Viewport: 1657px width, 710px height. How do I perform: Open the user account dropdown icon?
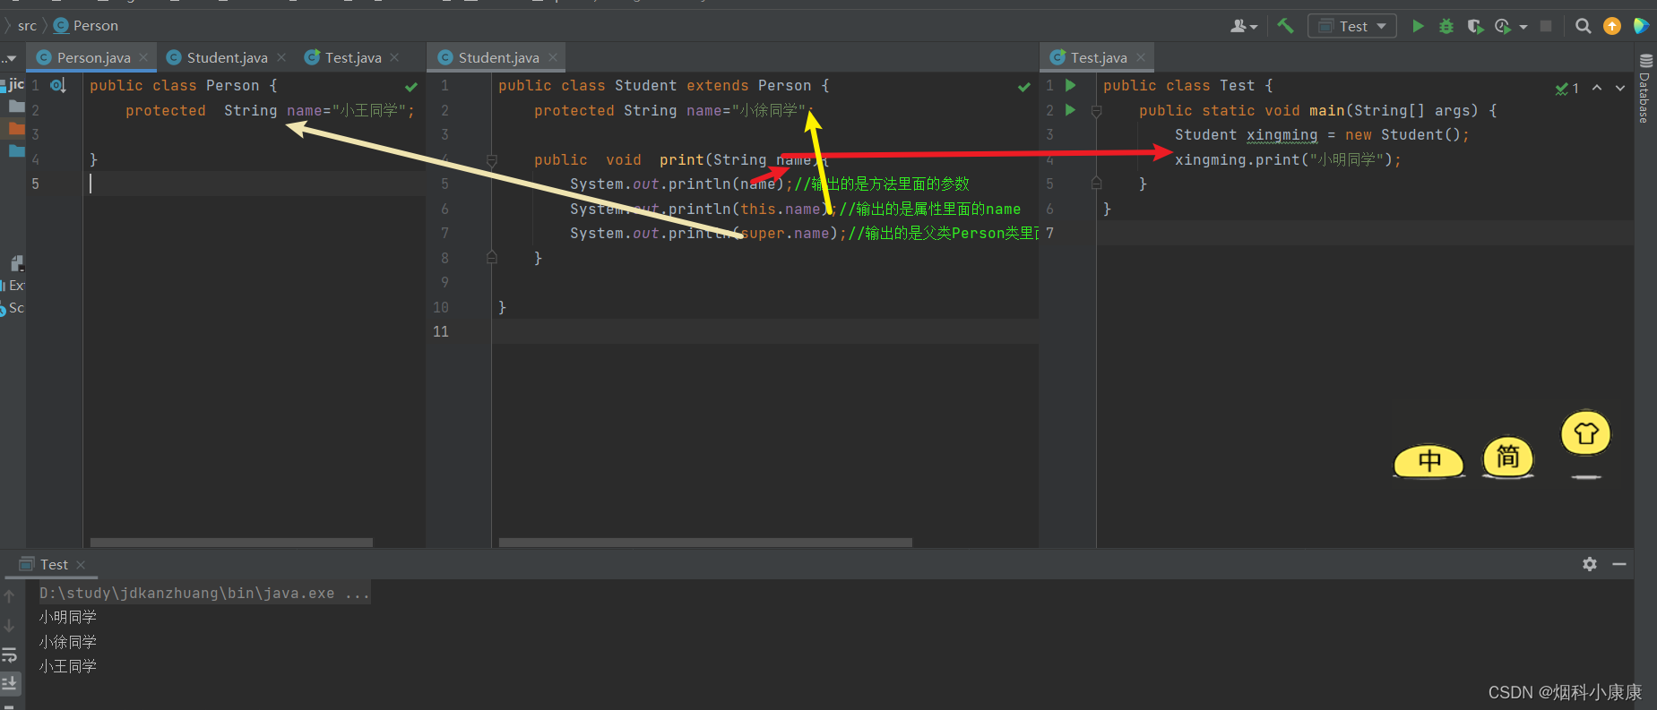click(x=1243, y=26)
